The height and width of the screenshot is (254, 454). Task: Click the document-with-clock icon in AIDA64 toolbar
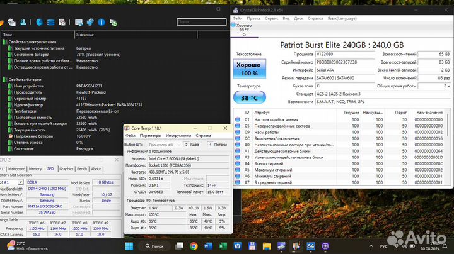click(x=62, y=22)
